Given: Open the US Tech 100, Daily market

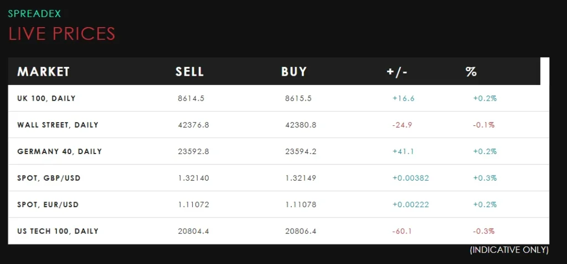Looking at the screenshot, I should coord(58,231).
